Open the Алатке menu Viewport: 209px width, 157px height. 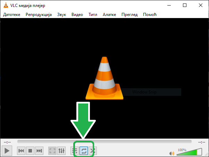[109, 15]
